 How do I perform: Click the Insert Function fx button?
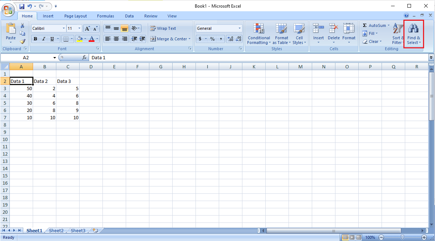click(x=85, y=57)
